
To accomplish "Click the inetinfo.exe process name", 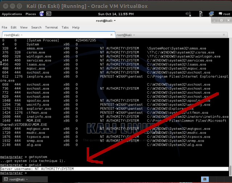I will pyautogui.click(x=39, y=117).
